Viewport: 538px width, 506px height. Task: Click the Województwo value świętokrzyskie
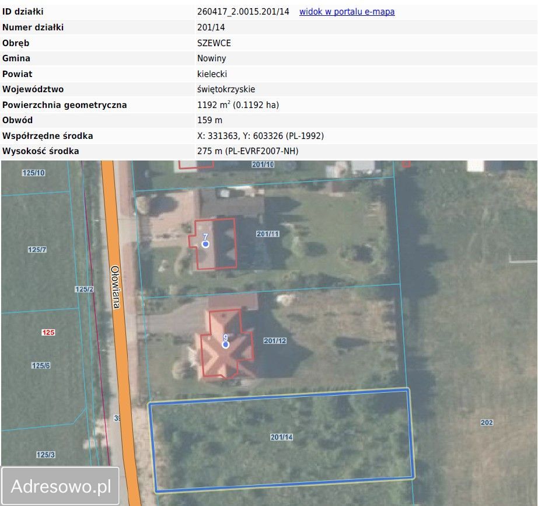[226, 89]
